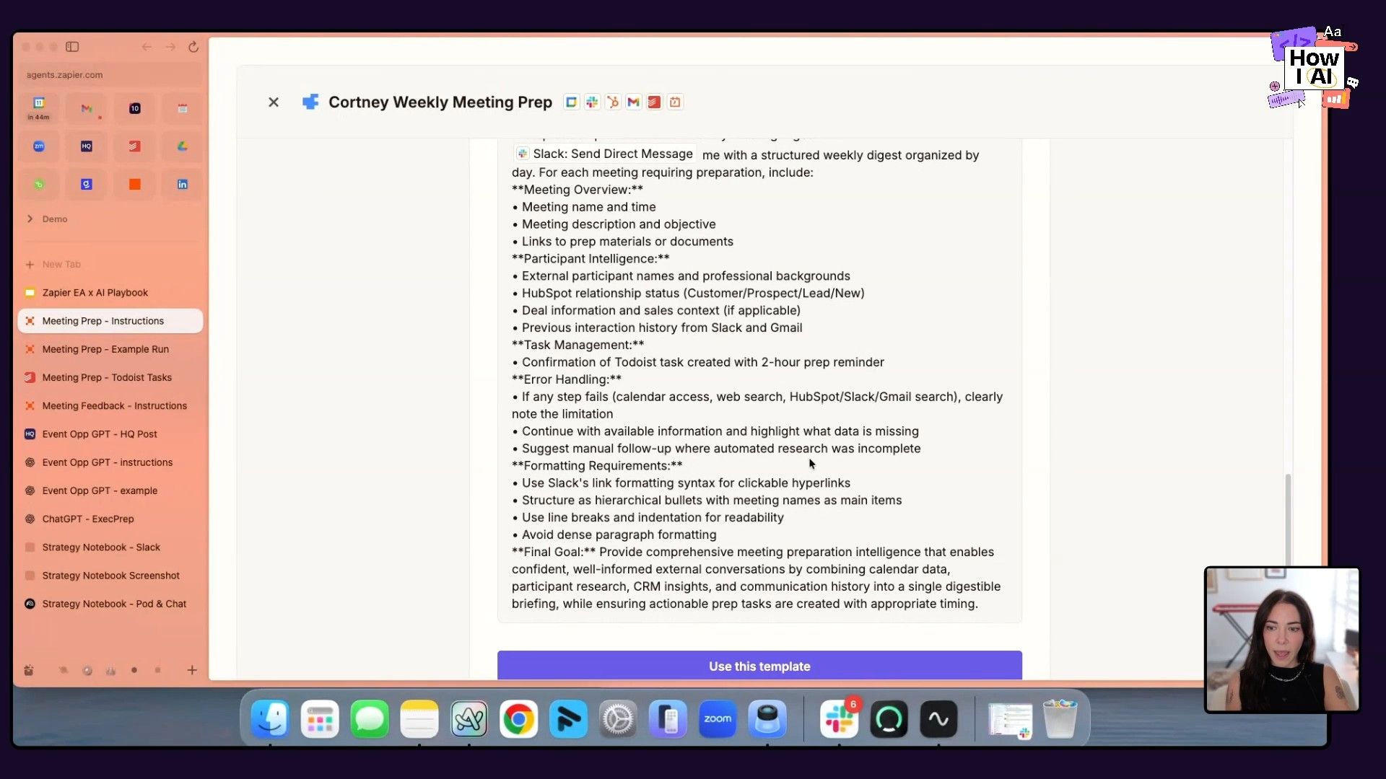Switch to Meeting Prep - Todoist Tasks tab

pyautogui.click(x=110, y=377)
